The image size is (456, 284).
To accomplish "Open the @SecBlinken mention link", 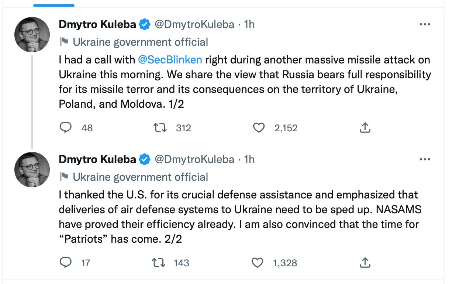I will (x=170, y=60).
